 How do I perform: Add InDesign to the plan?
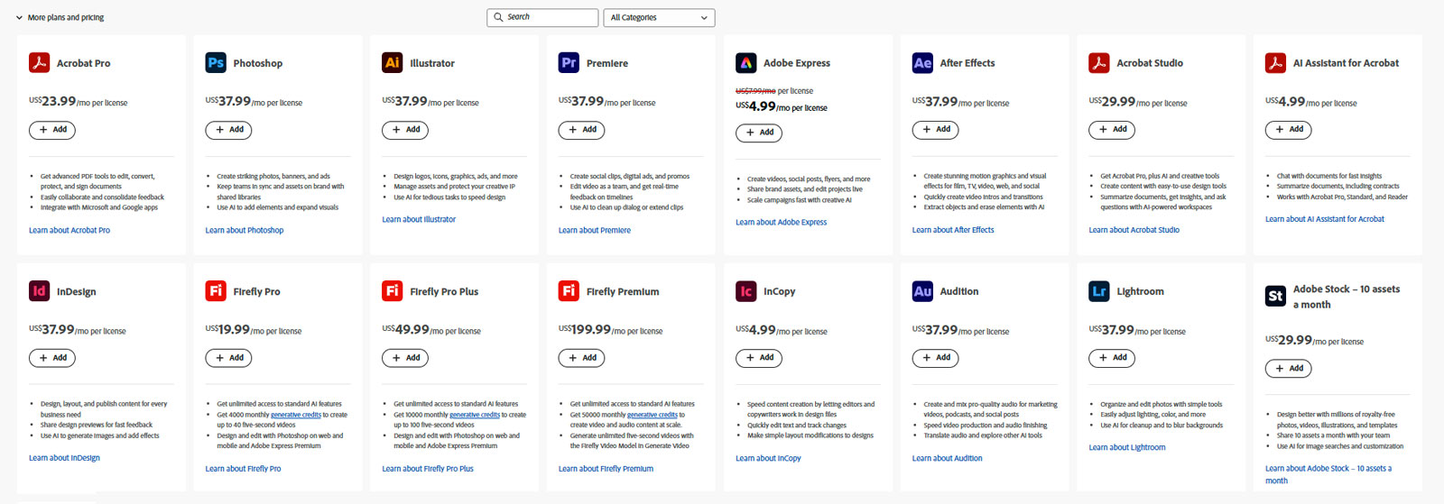(52, 358)
